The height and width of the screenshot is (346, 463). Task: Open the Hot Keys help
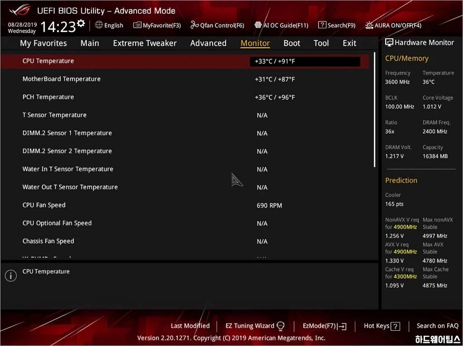click(377, 326)
